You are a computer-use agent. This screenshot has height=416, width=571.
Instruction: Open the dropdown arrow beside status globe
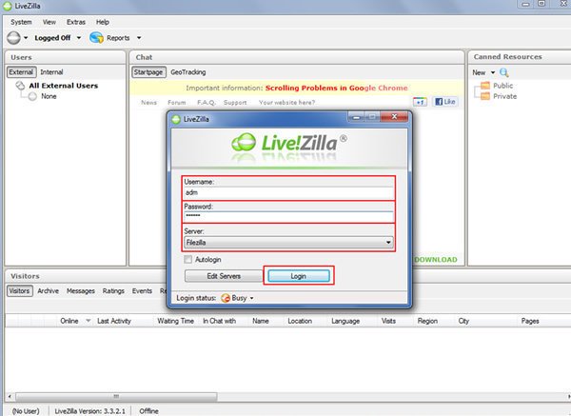26,37
